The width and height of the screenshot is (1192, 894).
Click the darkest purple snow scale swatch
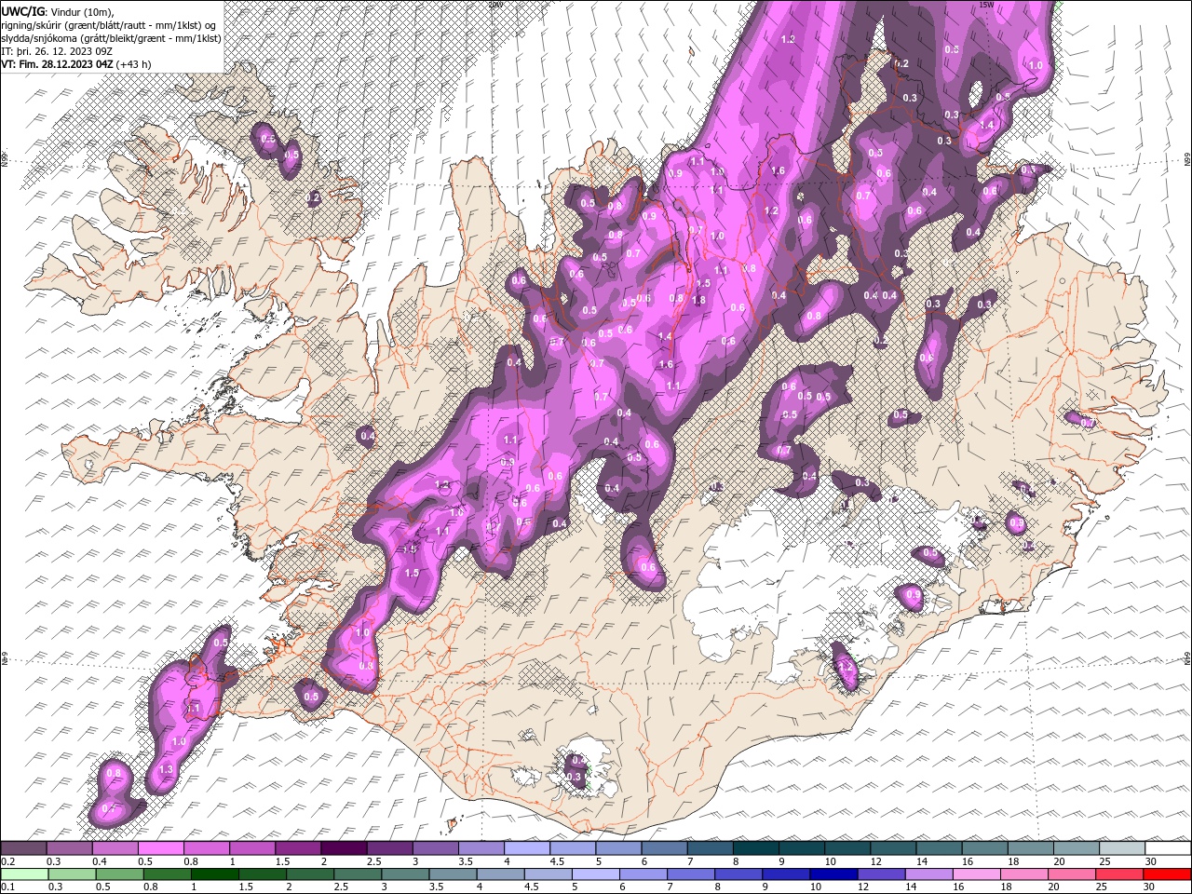click(x=344, y=848)
